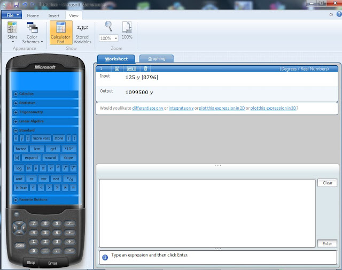Click the edit entry icon in worksheet header
This screenshot has height=270, width=342.
click(x=117, y=69)
